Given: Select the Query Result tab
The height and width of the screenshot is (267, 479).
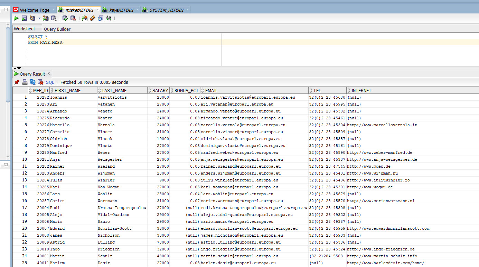Looking at the screenshot, I should point(32,74).
